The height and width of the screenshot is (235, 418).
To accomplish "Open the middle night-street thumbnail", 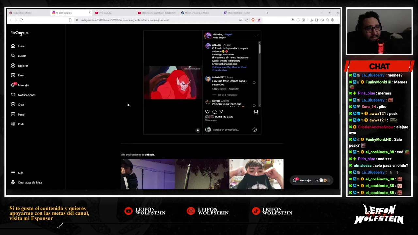I will point(202,174).
